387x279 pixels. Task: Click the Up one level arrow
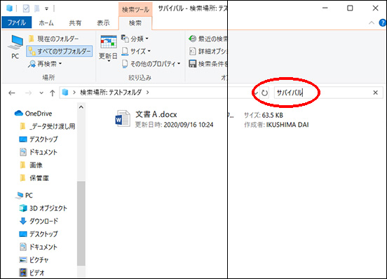click(52, 93)
